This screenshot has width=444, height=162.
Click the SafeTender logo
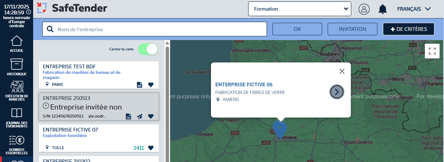(x=72, y=8)
